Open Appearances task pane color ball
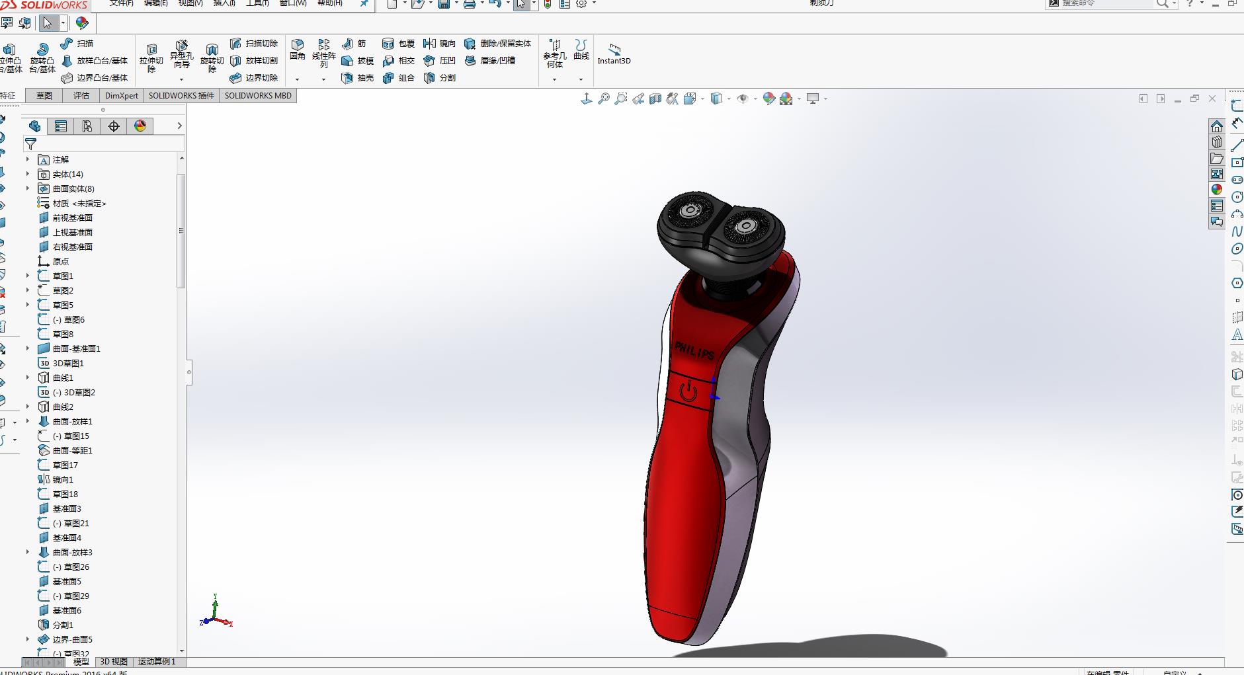1244x675 pixels. (1217, 190)
